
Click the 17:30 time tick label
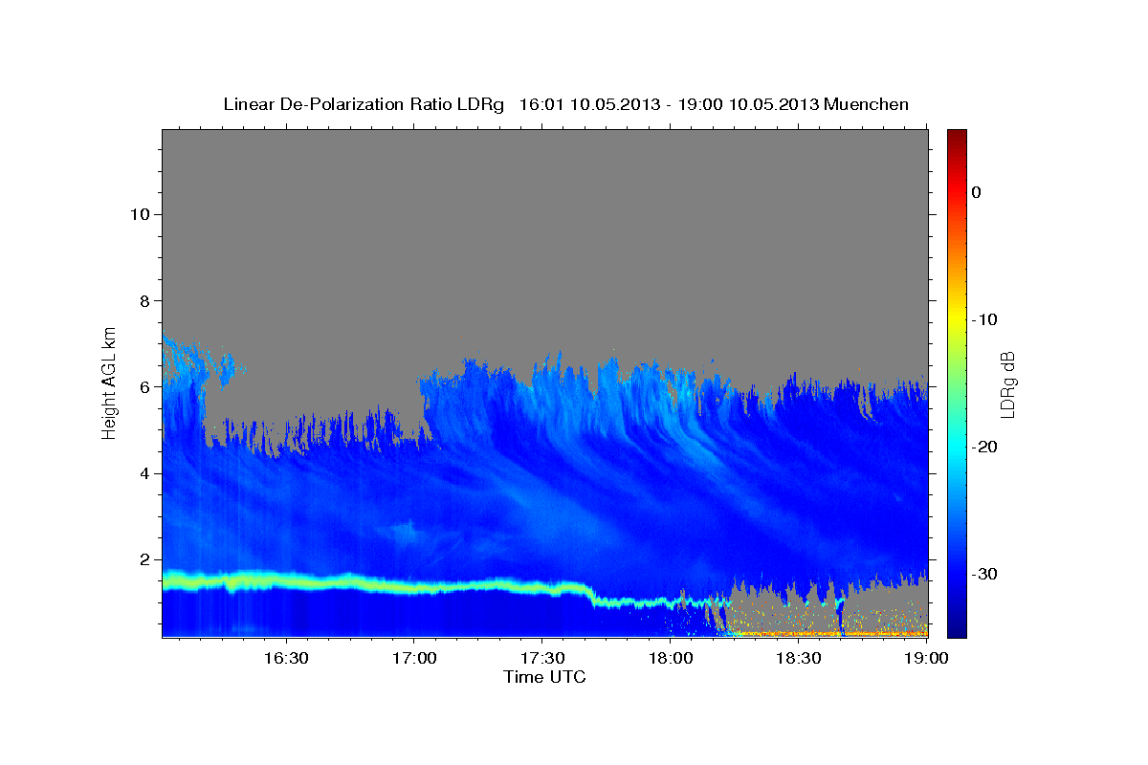pos(542,659)
